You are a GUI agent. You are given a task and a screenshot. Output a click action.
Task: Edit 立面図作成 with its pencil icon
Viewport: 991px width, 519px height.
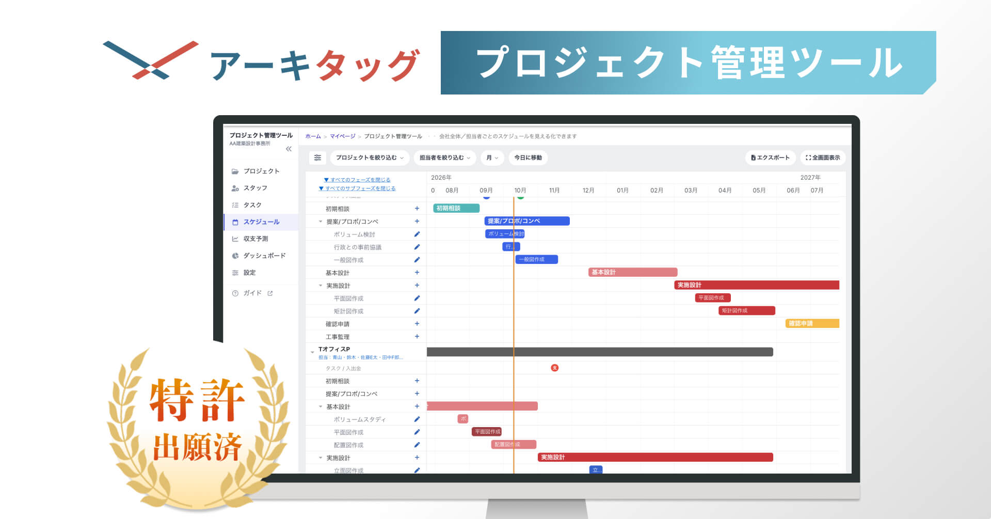pyautogui.click(x=417, y=470)
